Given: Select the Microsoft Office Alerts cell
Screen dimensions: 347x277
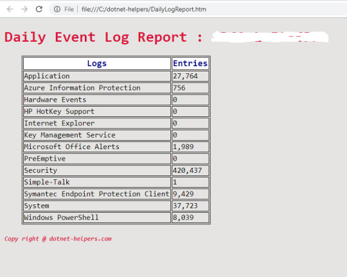Looking at the screenshot, I should pyautogui.click(x=97, y=147).
